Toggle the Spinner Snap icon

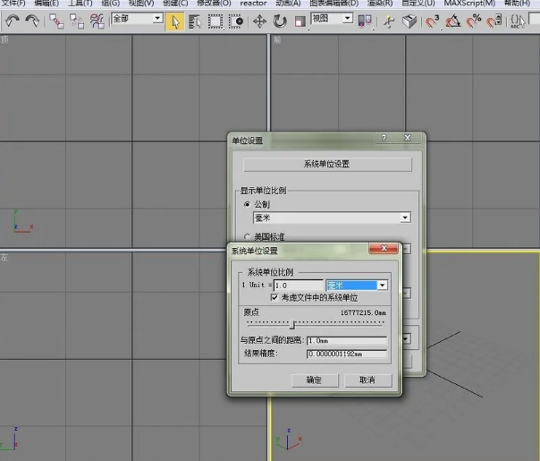coord(494,21)
